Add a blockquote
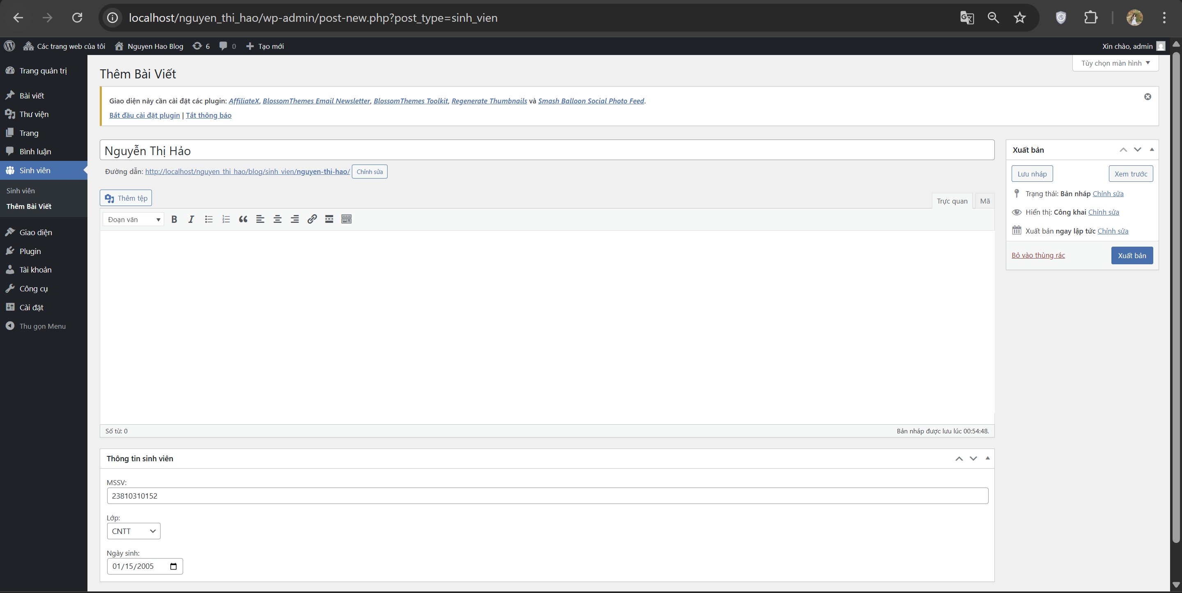1182x593 pixels. (x=243, y=219)
